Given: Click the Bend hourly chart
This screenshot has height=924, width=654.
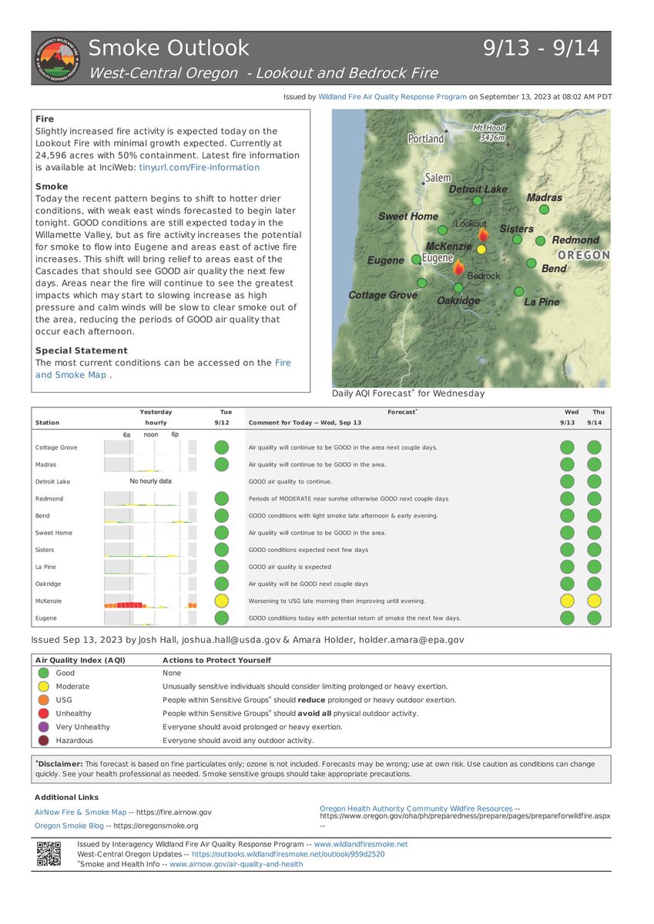Looking at the screenshot, I should (150, 515).
